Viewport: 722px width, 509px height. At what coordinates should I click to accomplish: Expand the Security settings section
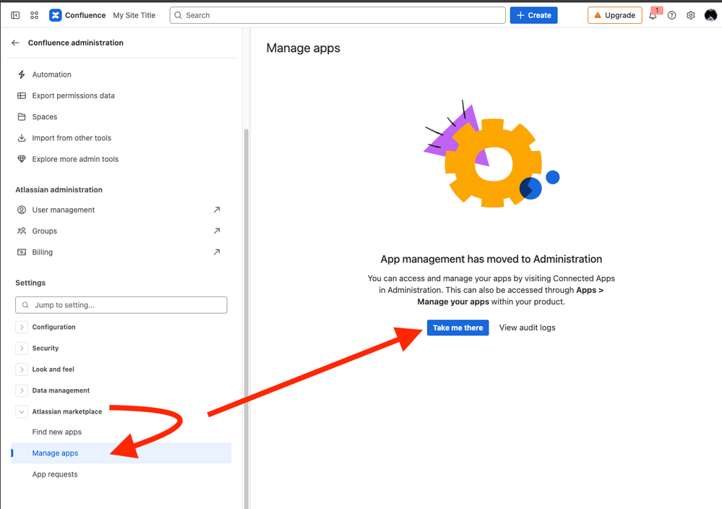(21, 348)
